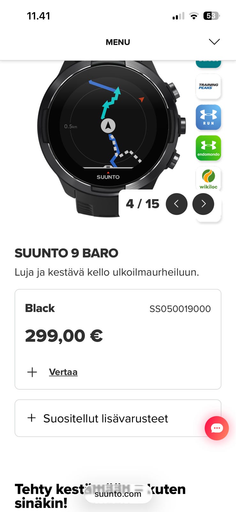
Task: Tap the teal partner icon at the top
Action: click(208, 64)
